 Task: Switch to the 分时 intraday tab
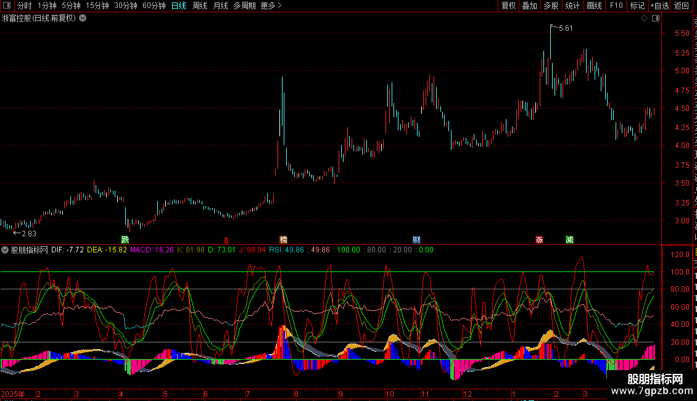(x=25, y=6)
